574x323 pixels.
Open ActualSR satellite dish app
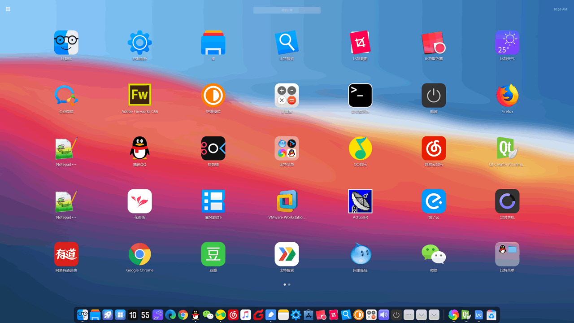pyautogui.click(x=360, y=201)
